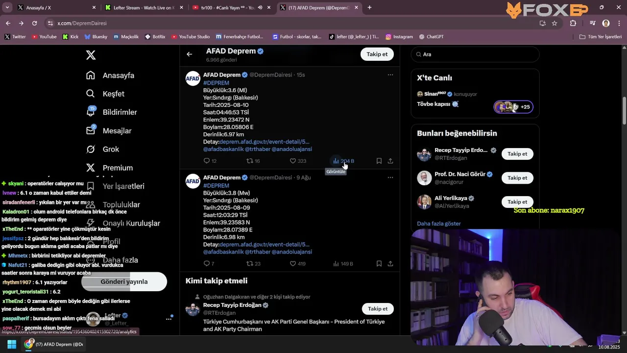The width and height of the screenshot is (627, 353).
Task: Switch to Lefter Stream browser tab
Action: 143,8
